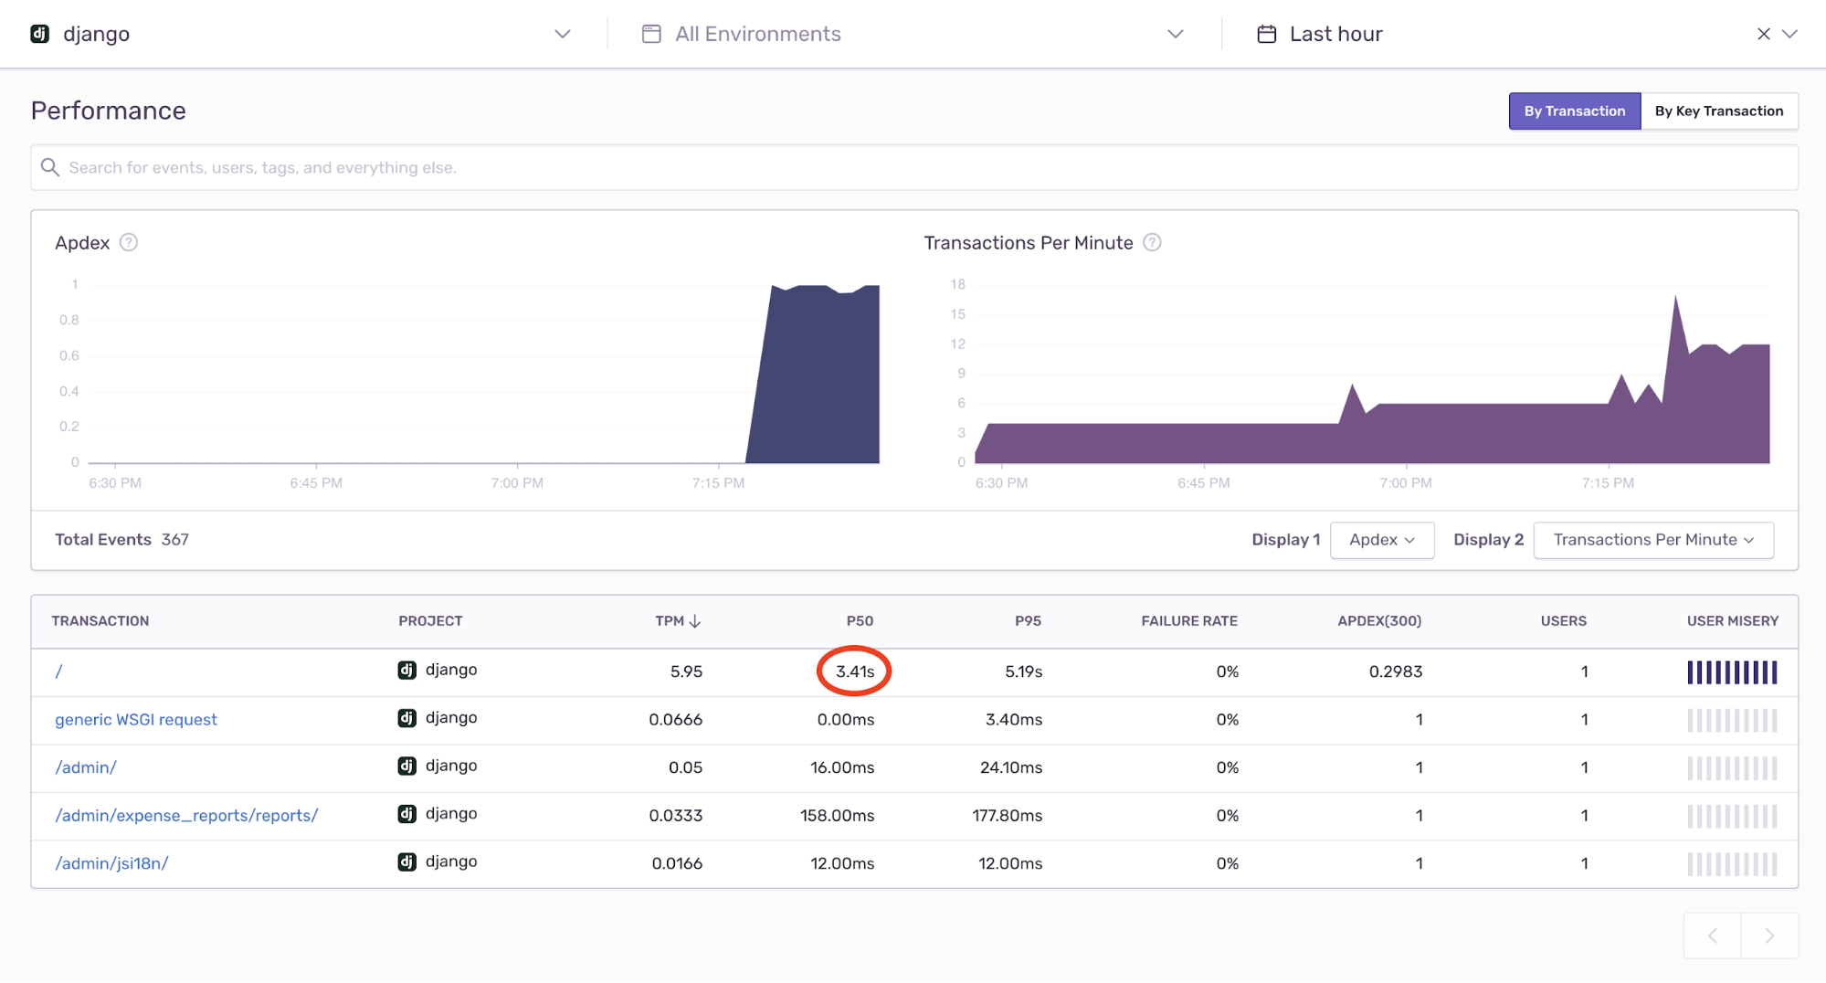Image resolution: width=1826 pixels, height=983 pixels.
Task: Go to next page of results
Action: click(1769, 935)
